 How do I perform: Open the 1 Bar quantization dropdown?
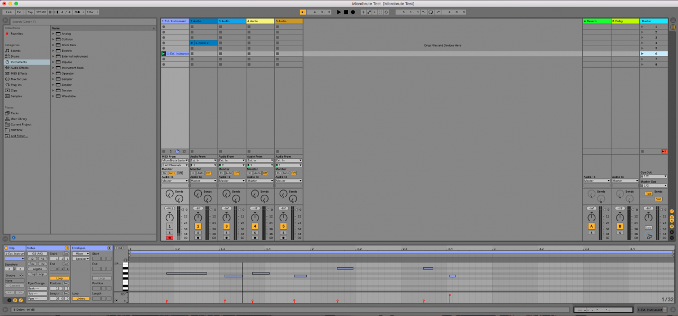pyautogui.click(x=93, y=12)
